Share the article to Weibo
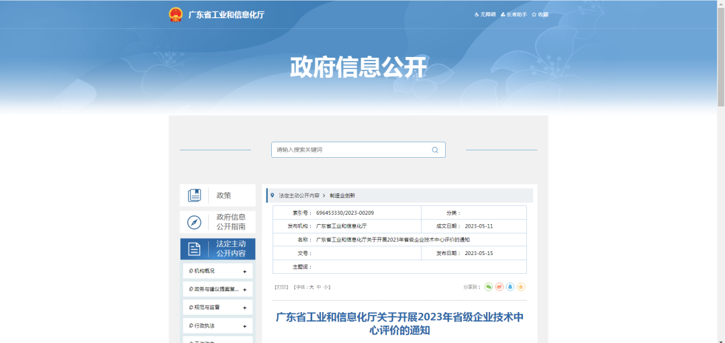 click(x=499, y=287)
